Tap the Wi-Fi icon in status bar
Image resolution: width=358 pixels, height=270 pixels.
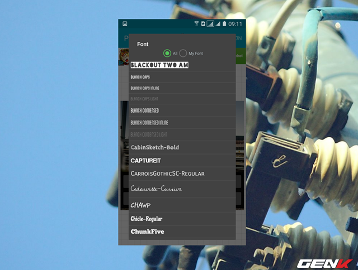(196, 24)
